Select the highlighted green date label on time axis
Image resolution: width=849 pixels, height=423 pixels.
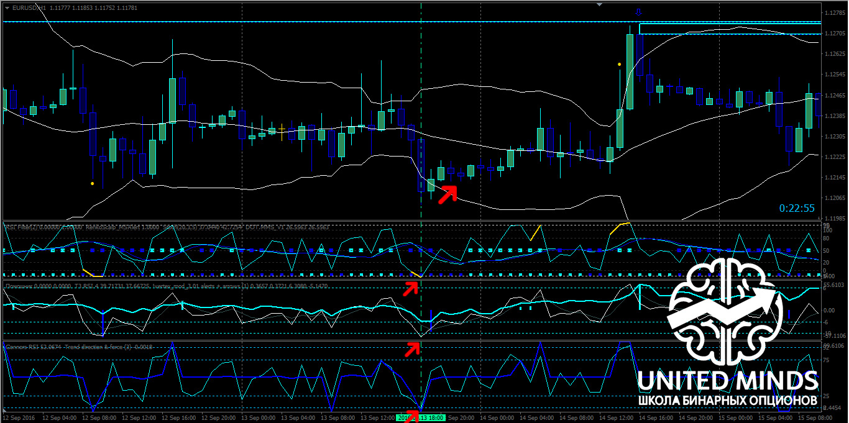click(420, 418)
